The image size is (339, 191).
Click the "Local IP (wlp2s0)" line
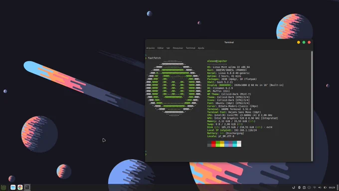[x=232, y=130]
